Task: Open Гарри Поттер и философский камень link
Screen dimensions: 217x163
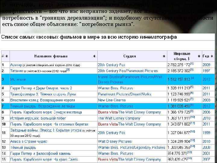Action: 40,154
